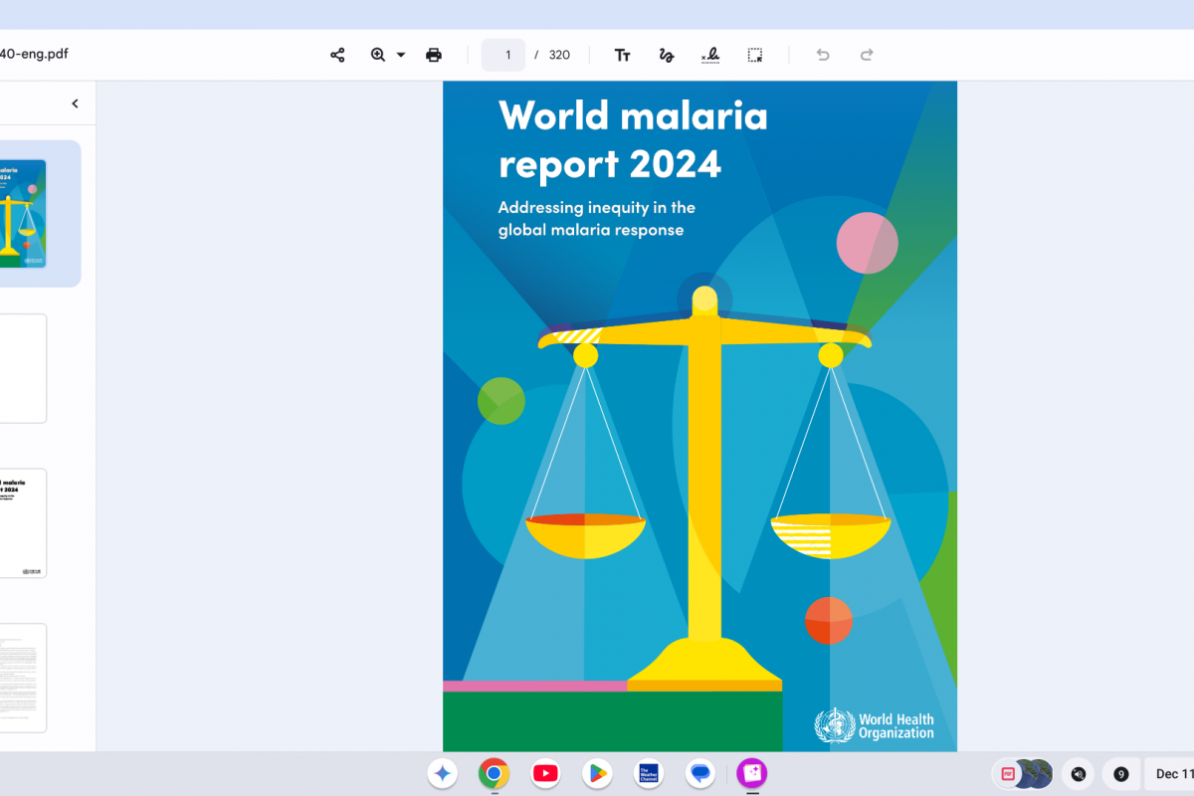Print the PDF using the printer icon
The height and width of the screenshot is (796, 1194).
[434, 55]
